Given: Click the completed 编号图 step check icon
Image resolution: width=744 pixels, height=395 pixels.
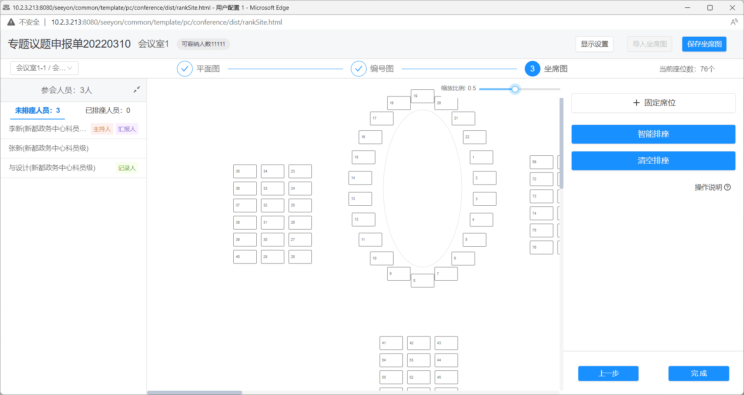Looking at the screenshot, I should pyautogui.click(x=358, y=69).
